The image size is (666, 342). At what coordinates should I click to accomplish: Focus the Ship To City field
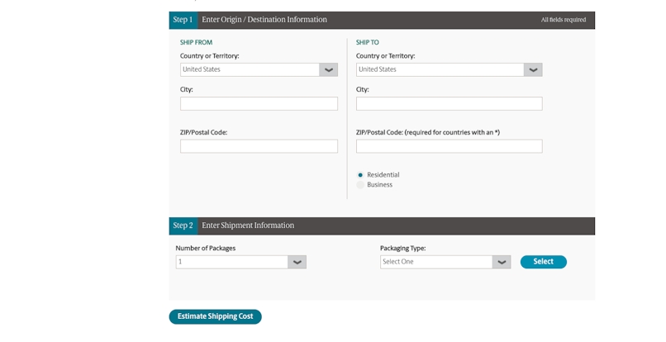pyautogui.click(x=449, y=104)
